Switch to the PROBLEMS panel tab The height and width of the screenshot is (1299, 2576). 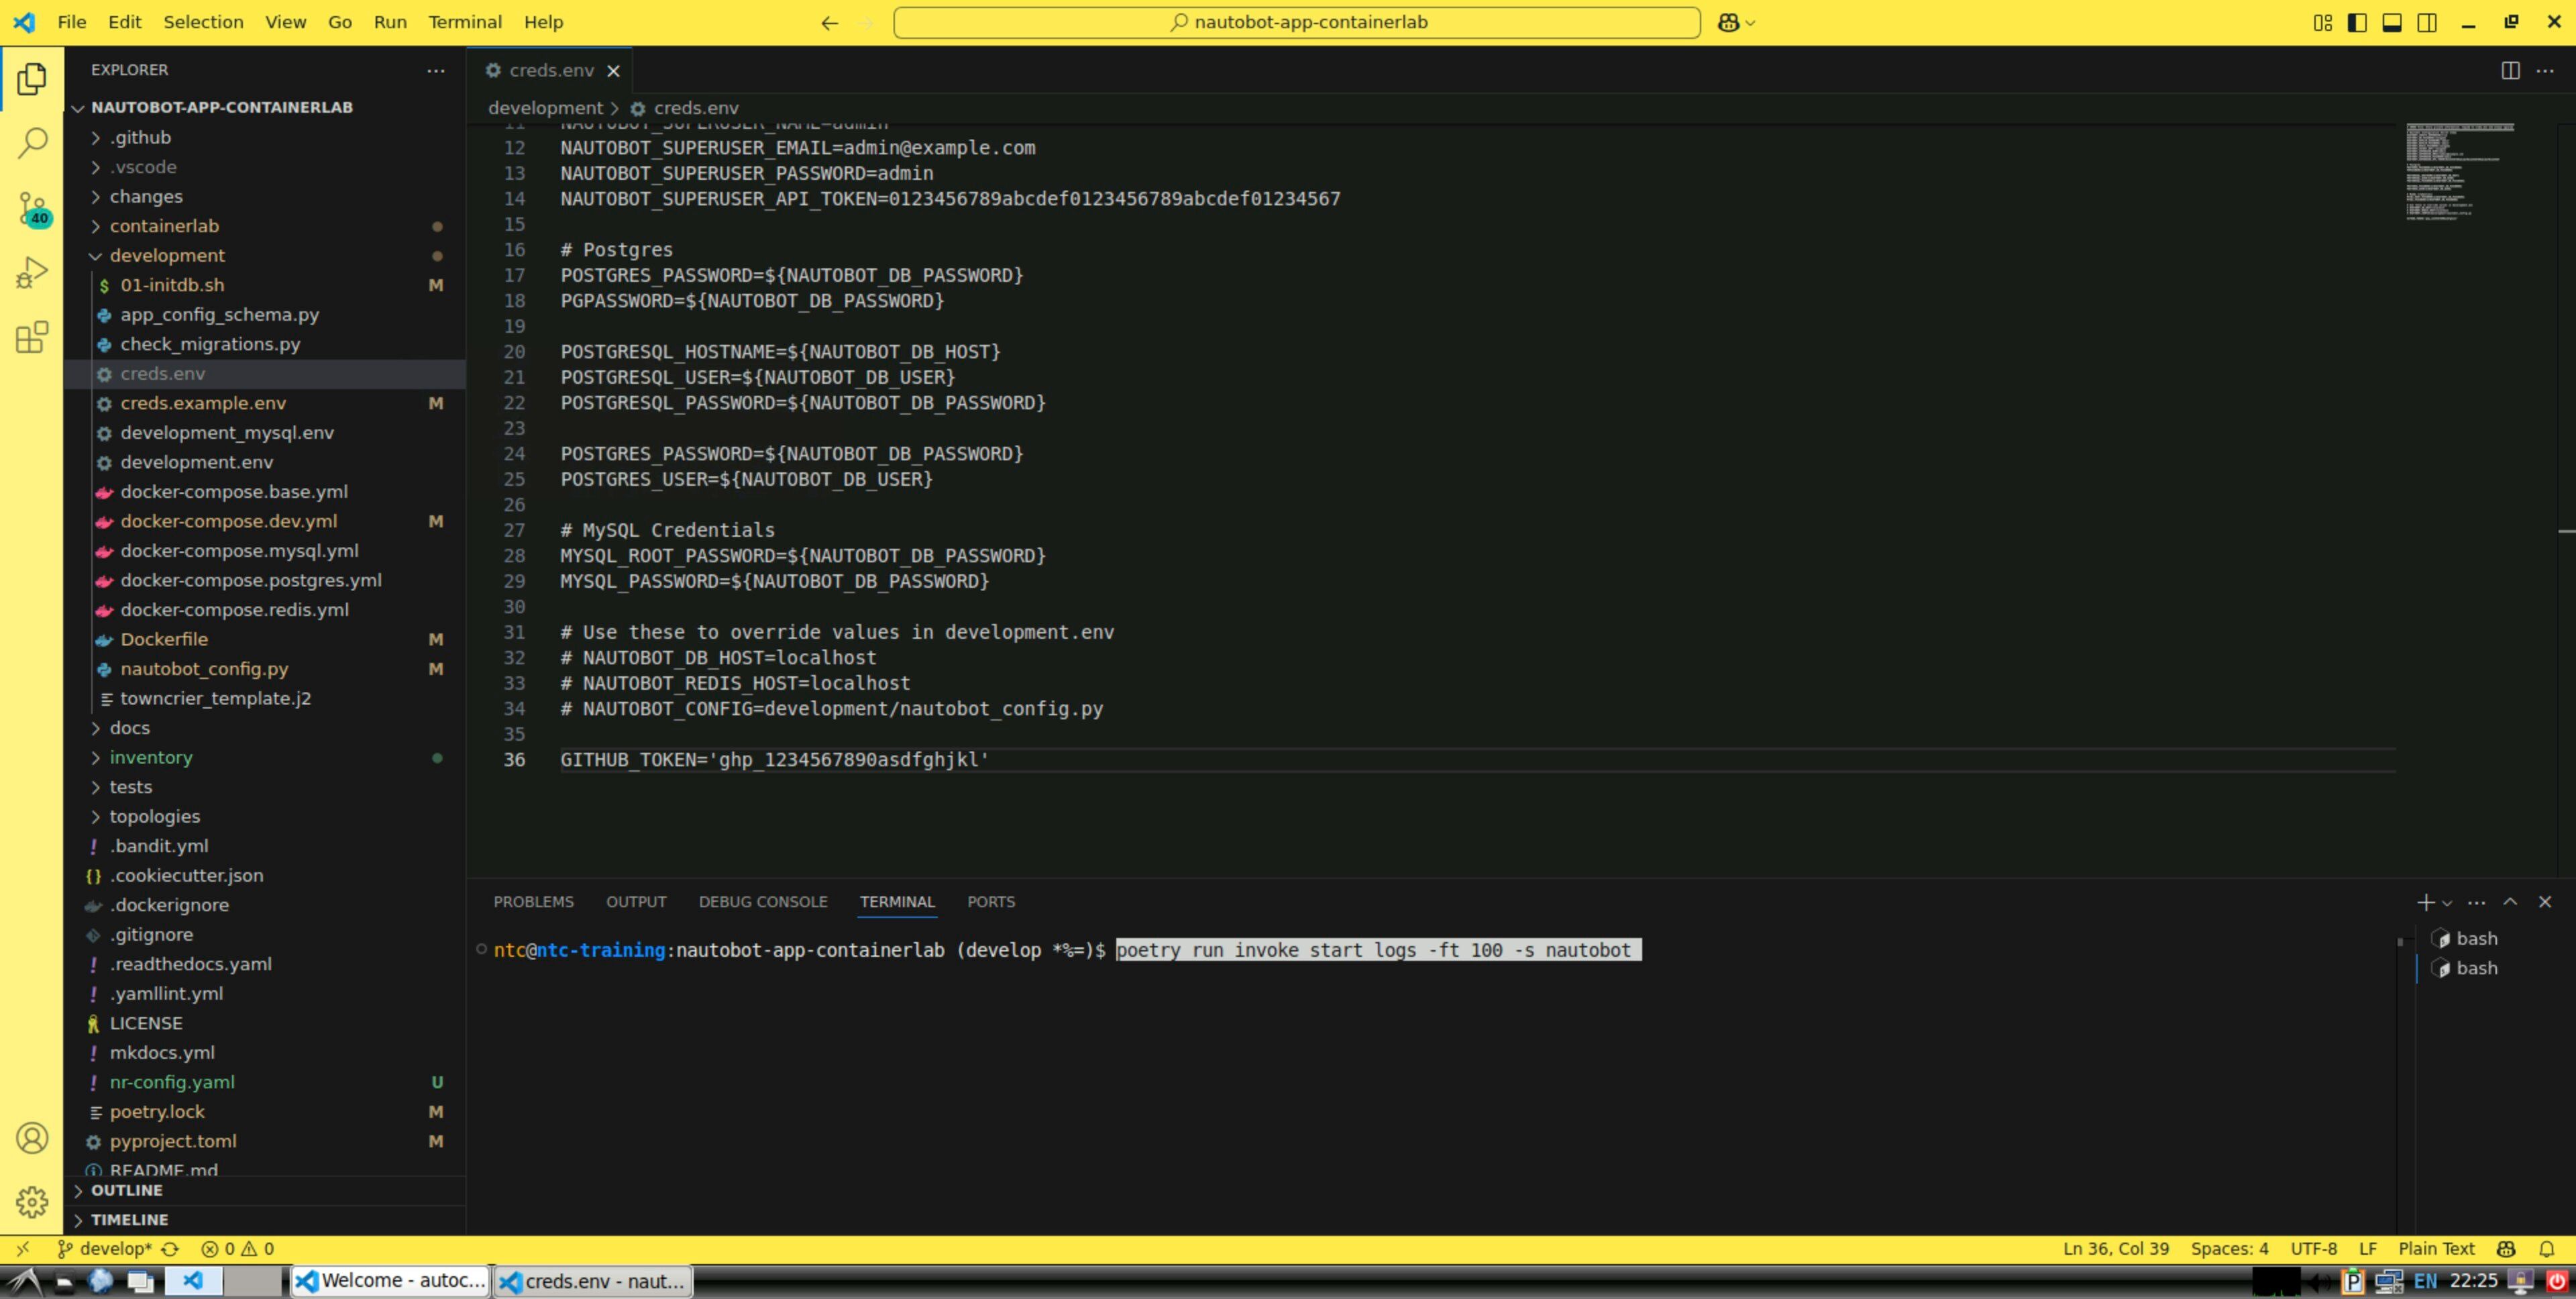[x=533, y=901]
